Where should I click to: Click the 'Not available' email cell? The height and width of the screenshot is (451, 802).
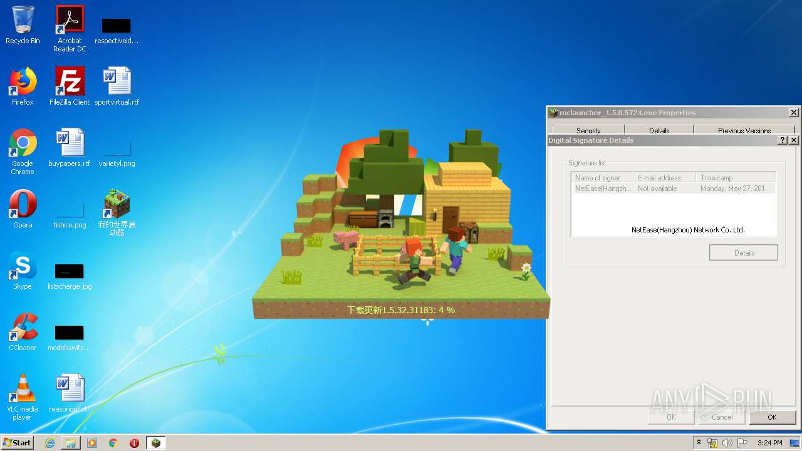(657, 189)
